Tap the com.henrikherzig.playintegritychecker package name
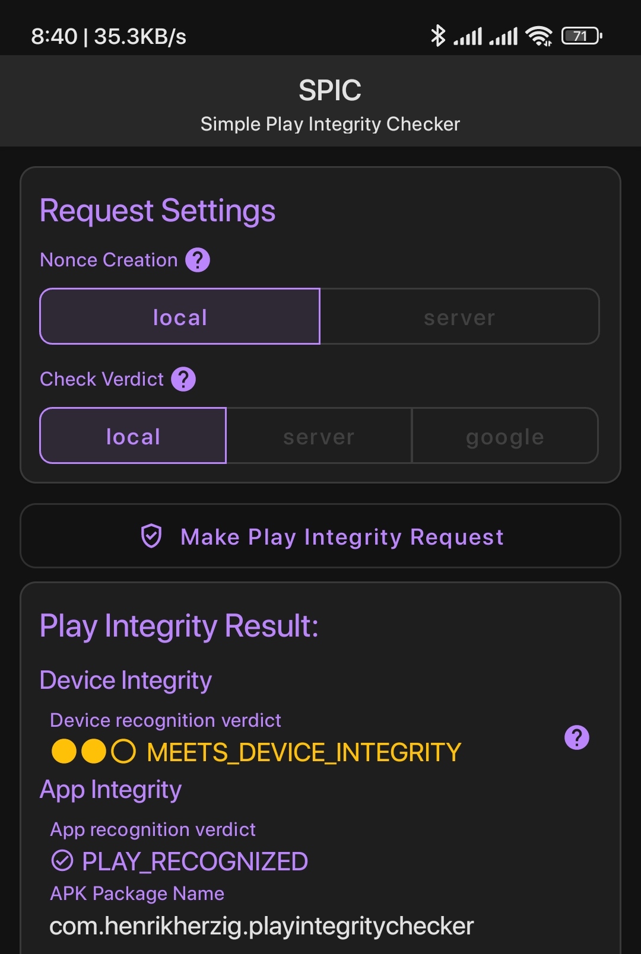641x954 pixels. pos(261,926)
